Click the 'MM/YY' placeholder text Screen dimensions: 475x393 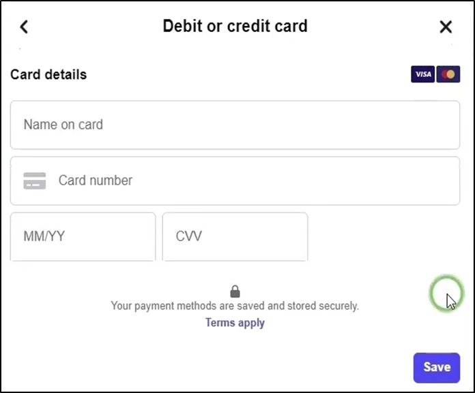click(x=44, y=236)
